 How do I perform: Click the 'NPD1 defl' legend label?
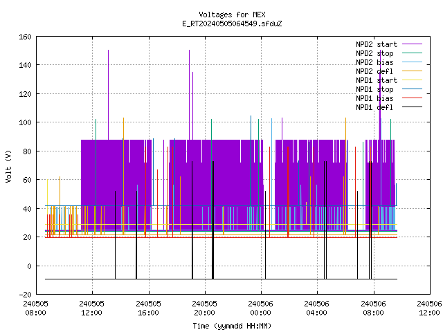(x=374, y=107)
